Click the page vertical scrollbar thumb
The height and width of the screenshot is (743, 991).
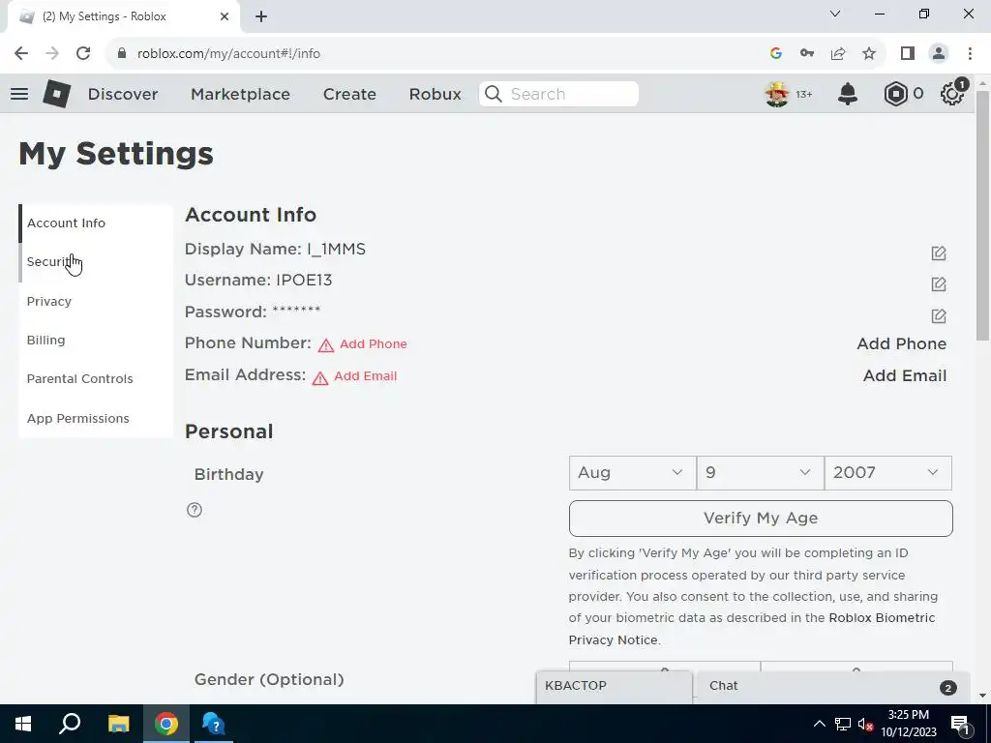click(982, 215)
